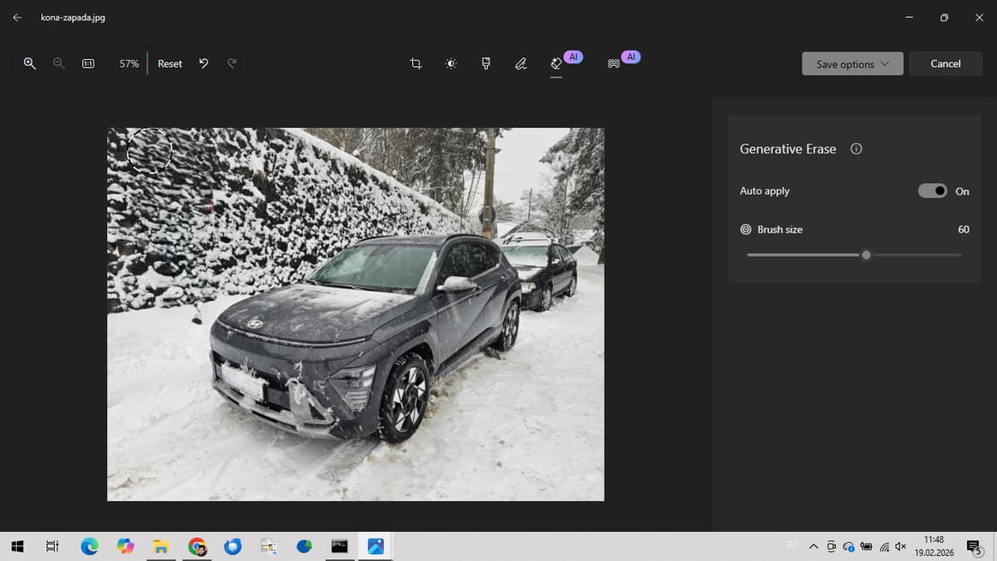Go back with the arrow icon
997x561 pixels.
coord(17,17)
